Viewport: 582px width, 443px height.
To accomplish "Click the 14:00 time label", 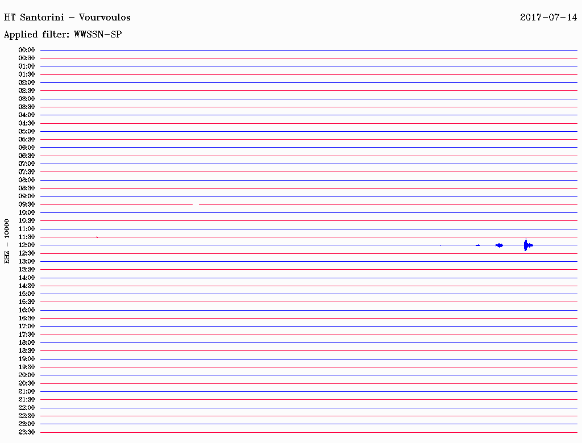I will [x=27, y=278].
